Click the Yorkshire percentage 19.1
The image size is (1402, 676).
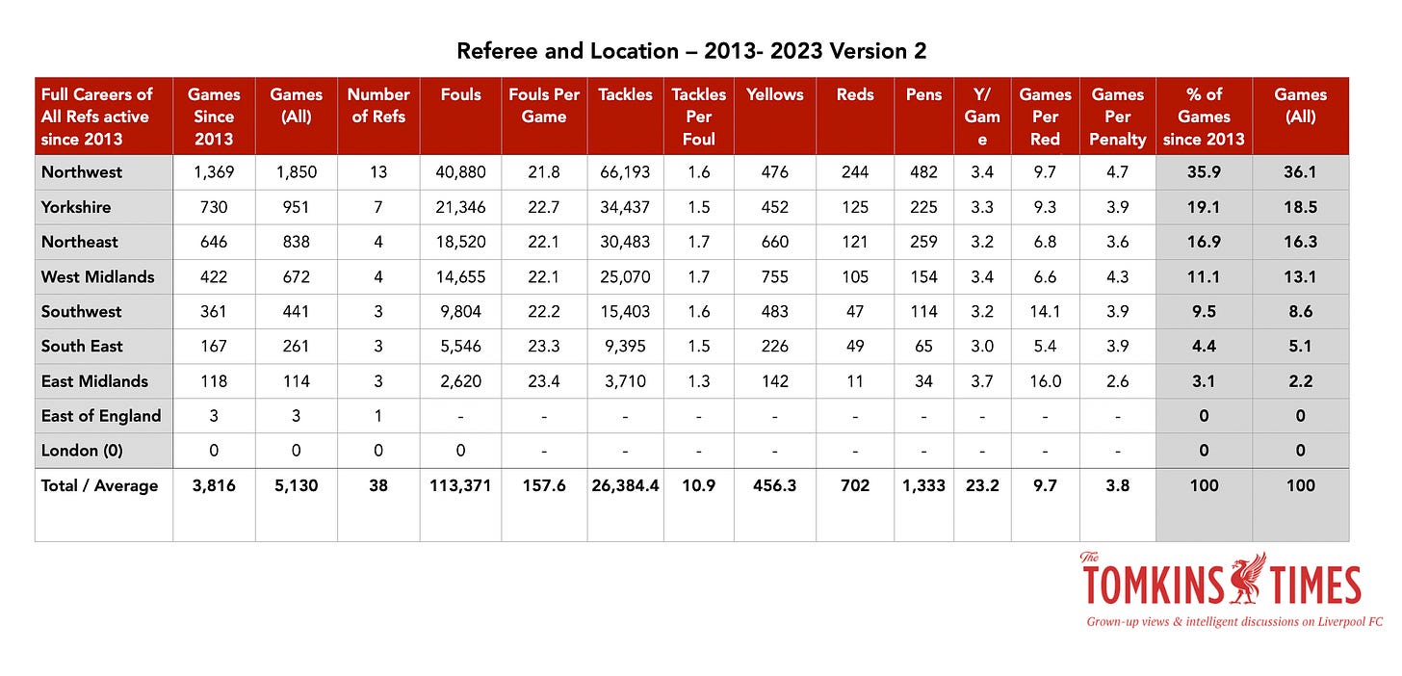click(1204, 207)
